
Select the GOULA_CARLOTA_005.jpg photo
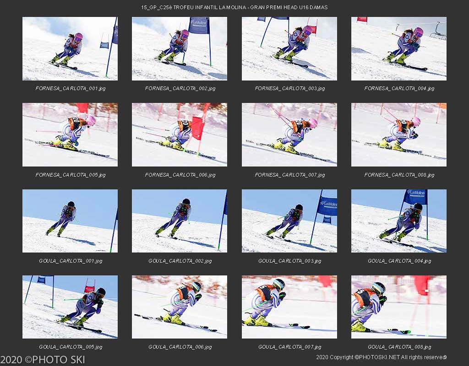pyautogui.click(x=70, y=307)
